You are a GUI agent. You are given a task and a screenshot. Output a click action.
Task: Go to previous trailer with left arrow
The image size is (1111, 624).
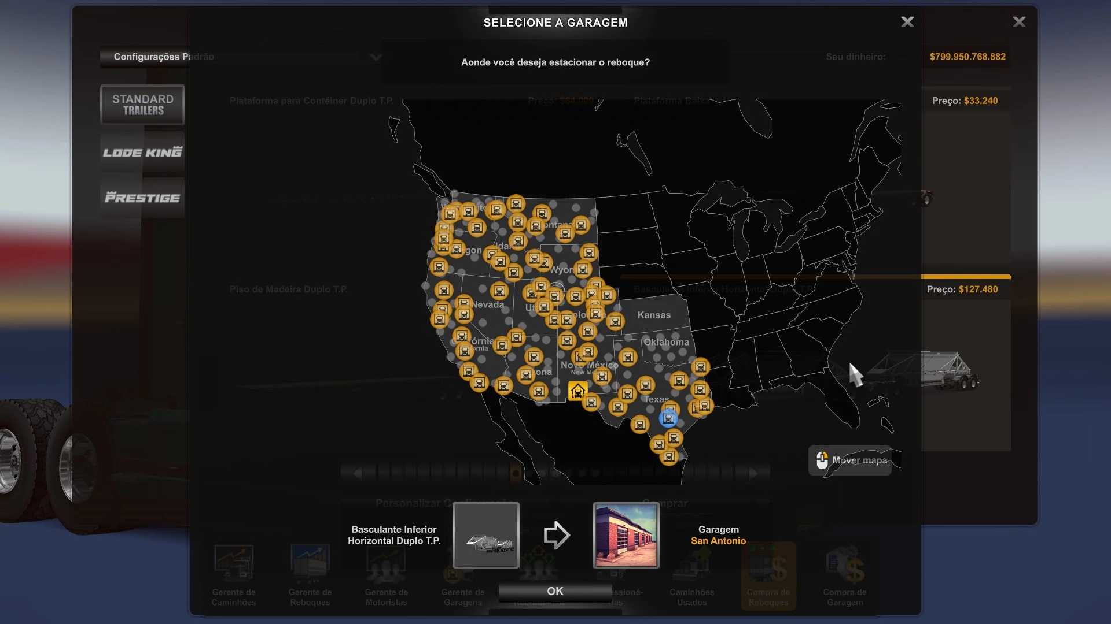click(358, 473)
